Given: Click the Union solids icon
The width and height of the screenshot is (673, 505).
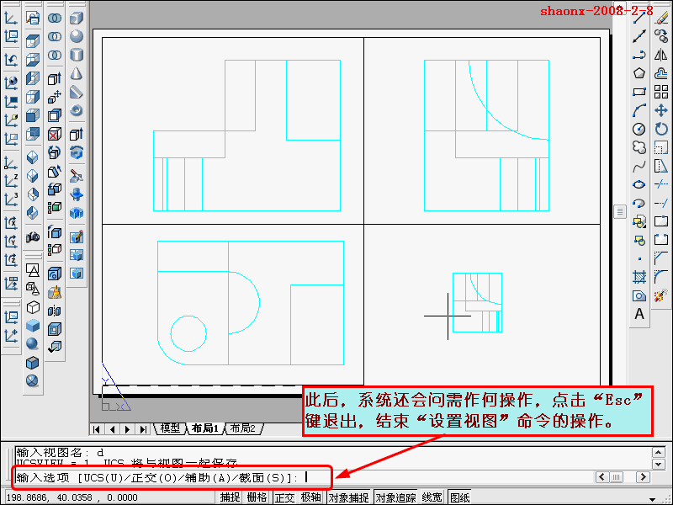Looking at the screenshot, I should click(x=55, y=18).
